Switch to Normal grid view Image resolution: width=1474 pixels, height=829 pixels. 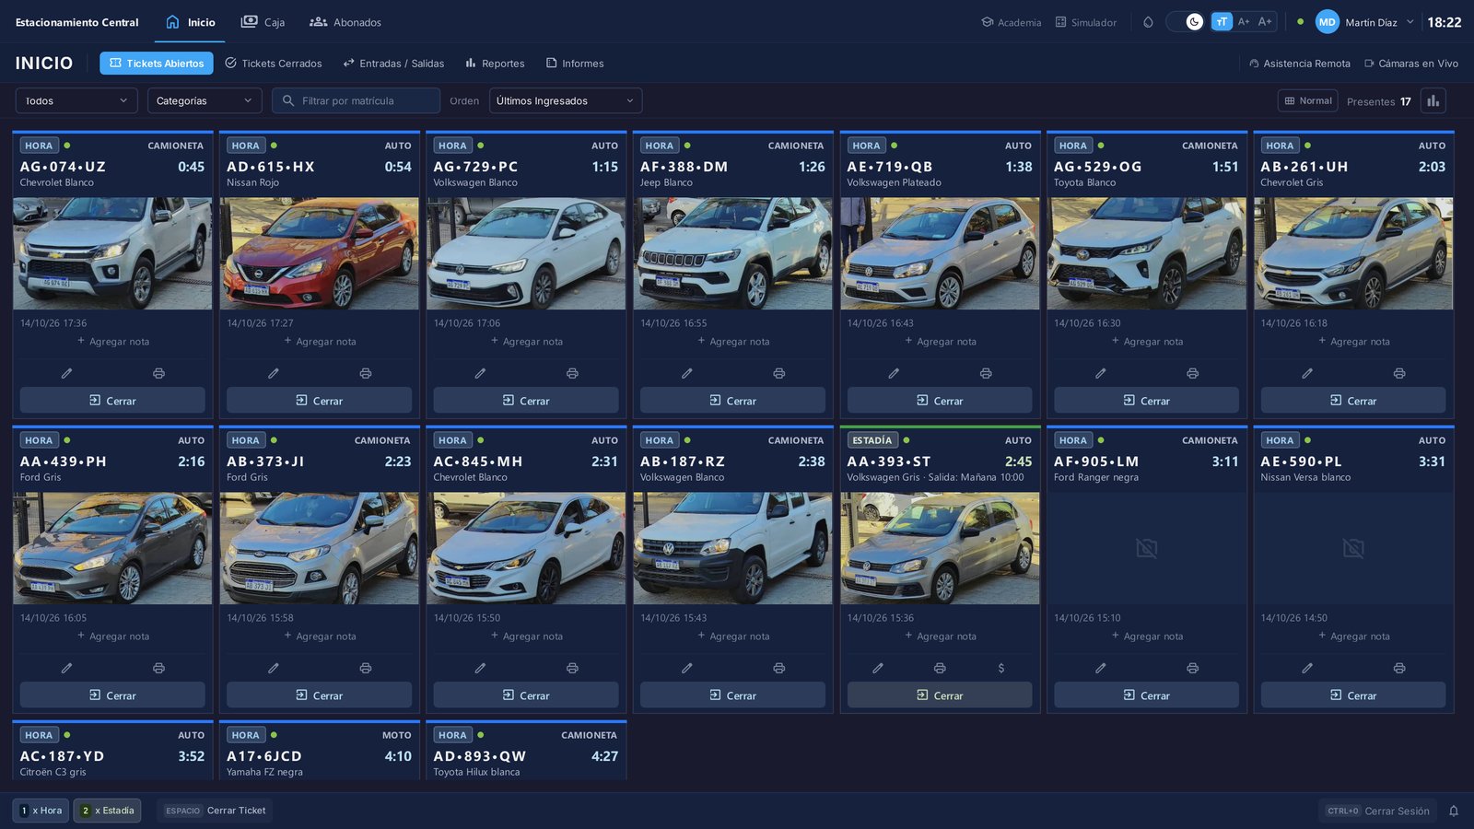(x=1308, y=101)
